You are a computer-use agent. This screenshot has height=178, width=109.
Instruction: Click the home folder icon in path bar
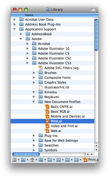(x=32, y=160)
